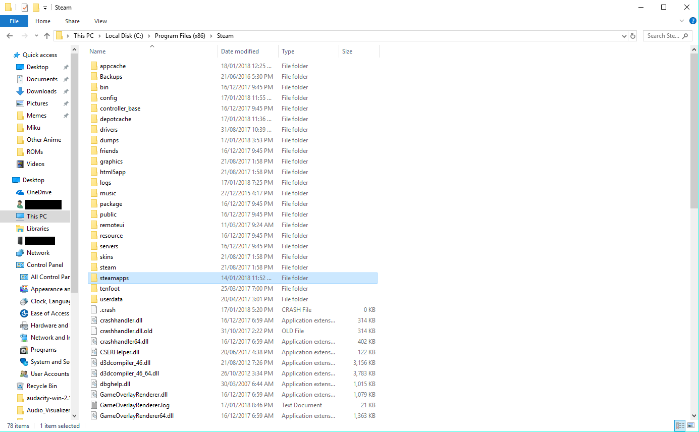This screenshot has height=432, width=699.
Task: Select the html5app folder name
Action: (x=113, y=172)
